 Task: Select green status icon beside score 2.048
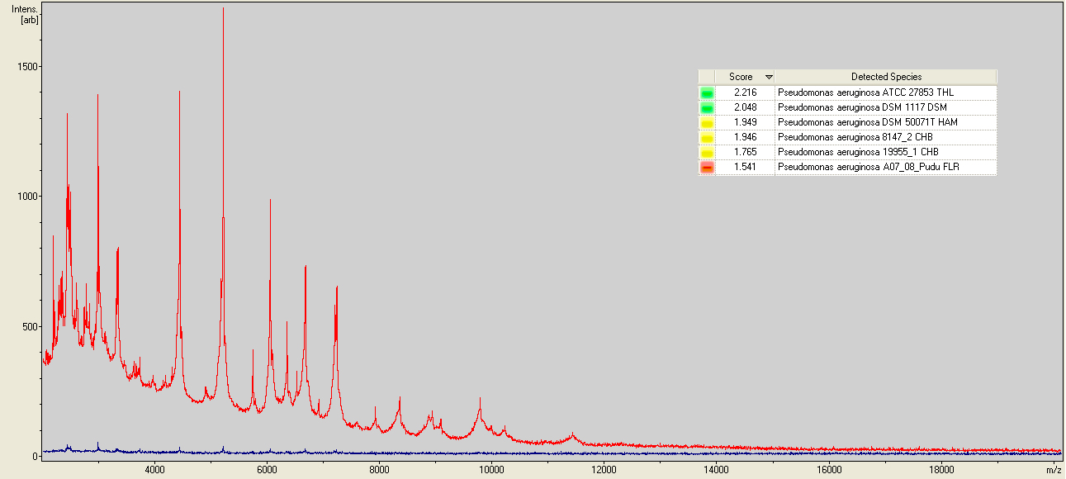tap(707, 108)
